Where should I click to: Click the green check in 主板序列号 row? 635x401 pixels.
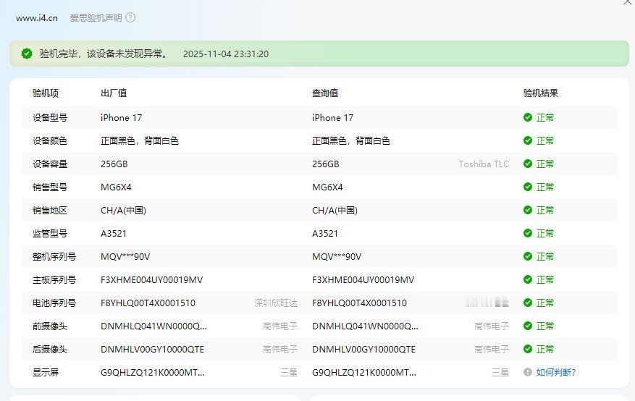[x=527, y=279]
